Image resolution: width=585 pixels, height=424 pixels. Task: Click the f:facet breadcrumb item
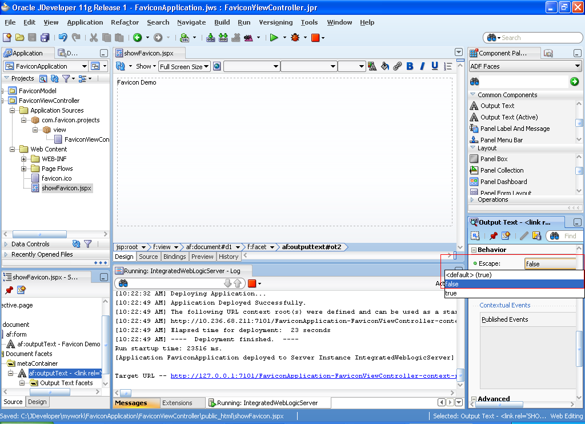(x=257, y=247)
